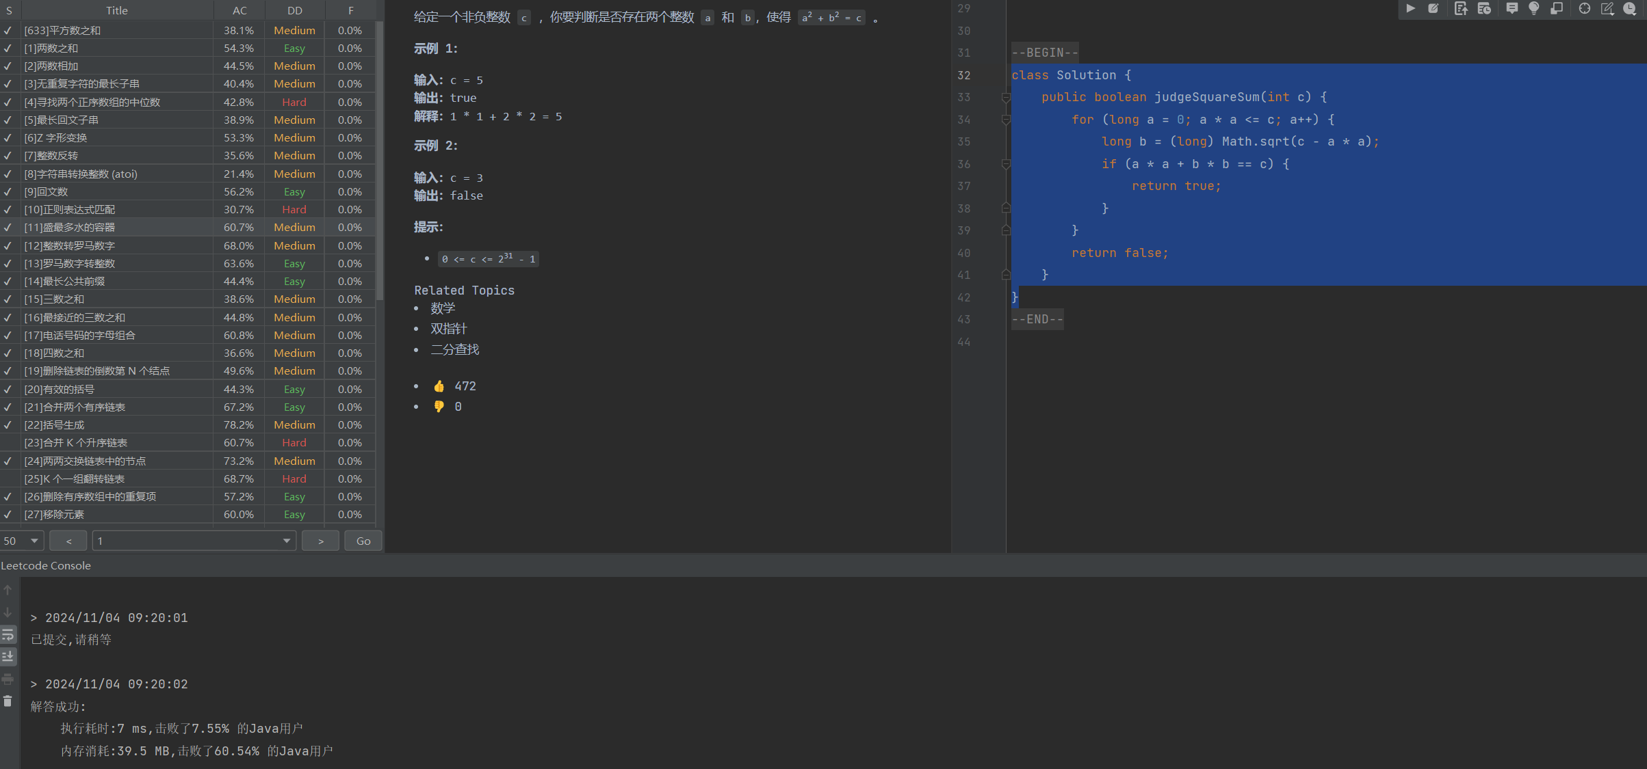Open the notes pencil icon with dropdown
The image size is (1647, 769).
[x=1607, y=8]
